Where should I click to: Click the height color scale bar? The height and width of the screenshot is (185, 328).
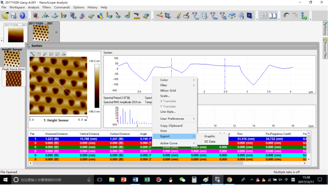pos(97,86)
